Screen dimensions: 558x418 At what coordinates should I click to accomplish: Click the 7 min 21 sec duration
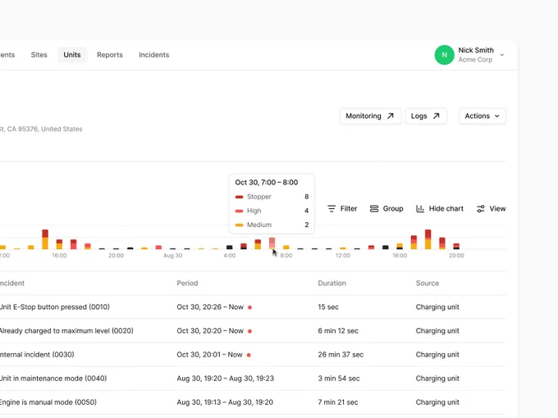point(338,402)
